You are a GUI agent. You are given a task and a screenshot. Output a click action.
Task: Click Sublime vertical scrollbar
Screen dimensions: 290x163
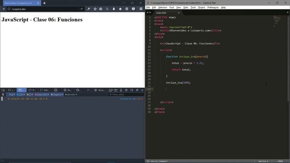[x=288, y=59]
